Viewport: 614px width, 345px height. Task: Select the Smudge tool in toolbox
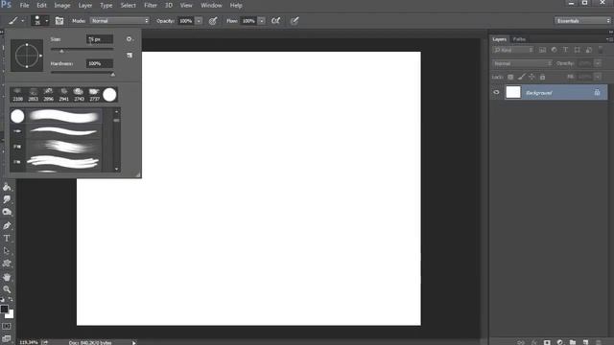(x=7, y=199)
